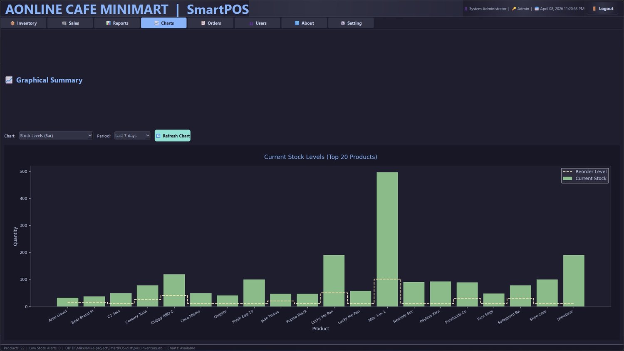Click the Chippy BBQ C stock bar
The height and width of the screenshot is (351, 624).
pyautogui.click(x=174, y=291)
